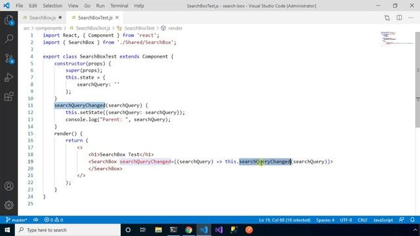Click the minimap code overview

click(397, 39)
